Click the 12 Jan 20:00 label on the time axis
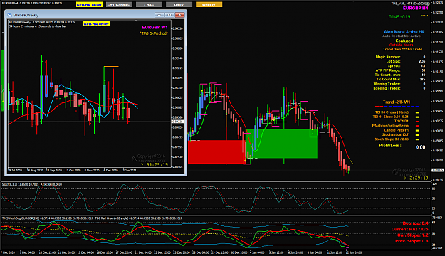This screenshot has width=445, height=256. (354, 252)
